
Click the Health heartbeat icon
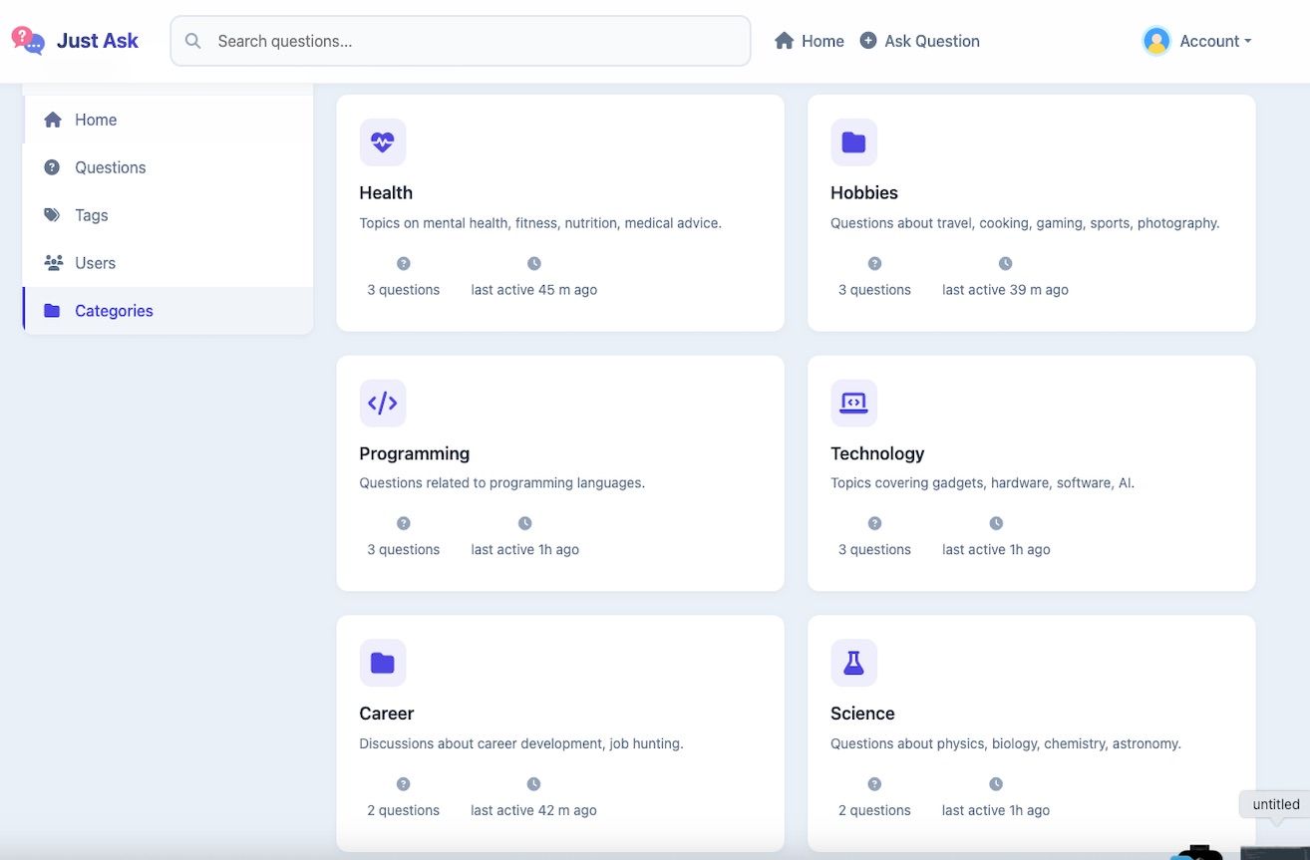coord(383,143)
